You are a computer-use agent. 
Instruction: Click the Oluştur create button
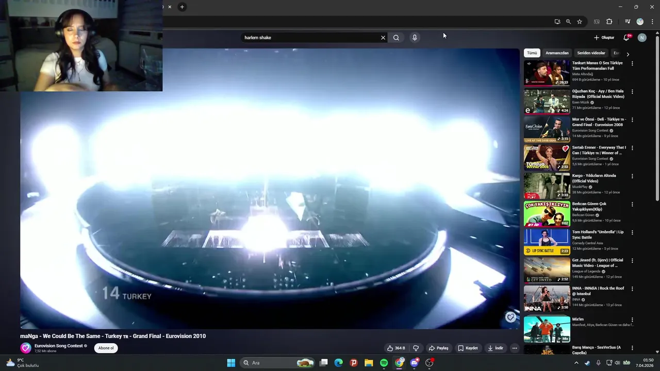click(x=604, y=38)
